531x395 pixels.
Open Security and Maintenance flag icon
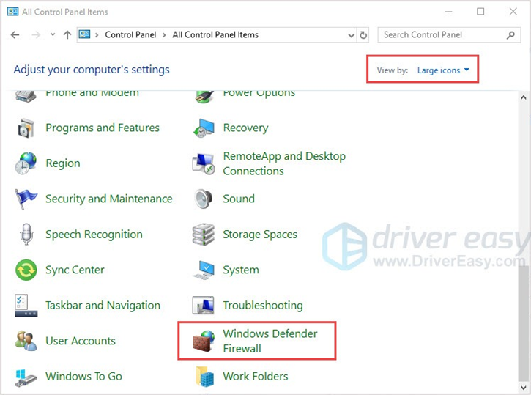tap(26, 199)
